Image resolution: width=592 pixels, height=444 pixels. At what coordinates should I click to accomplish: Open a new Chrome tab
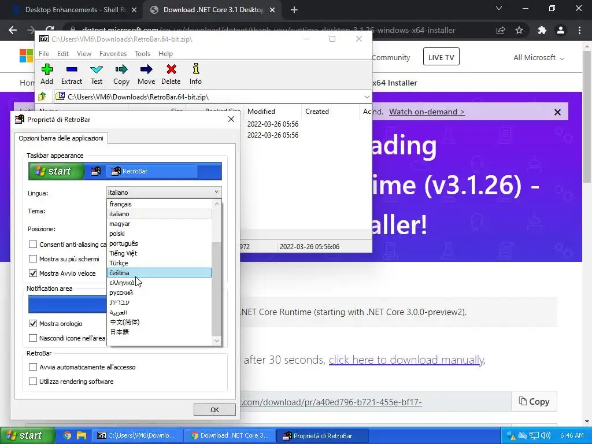[x=294, y=10]
